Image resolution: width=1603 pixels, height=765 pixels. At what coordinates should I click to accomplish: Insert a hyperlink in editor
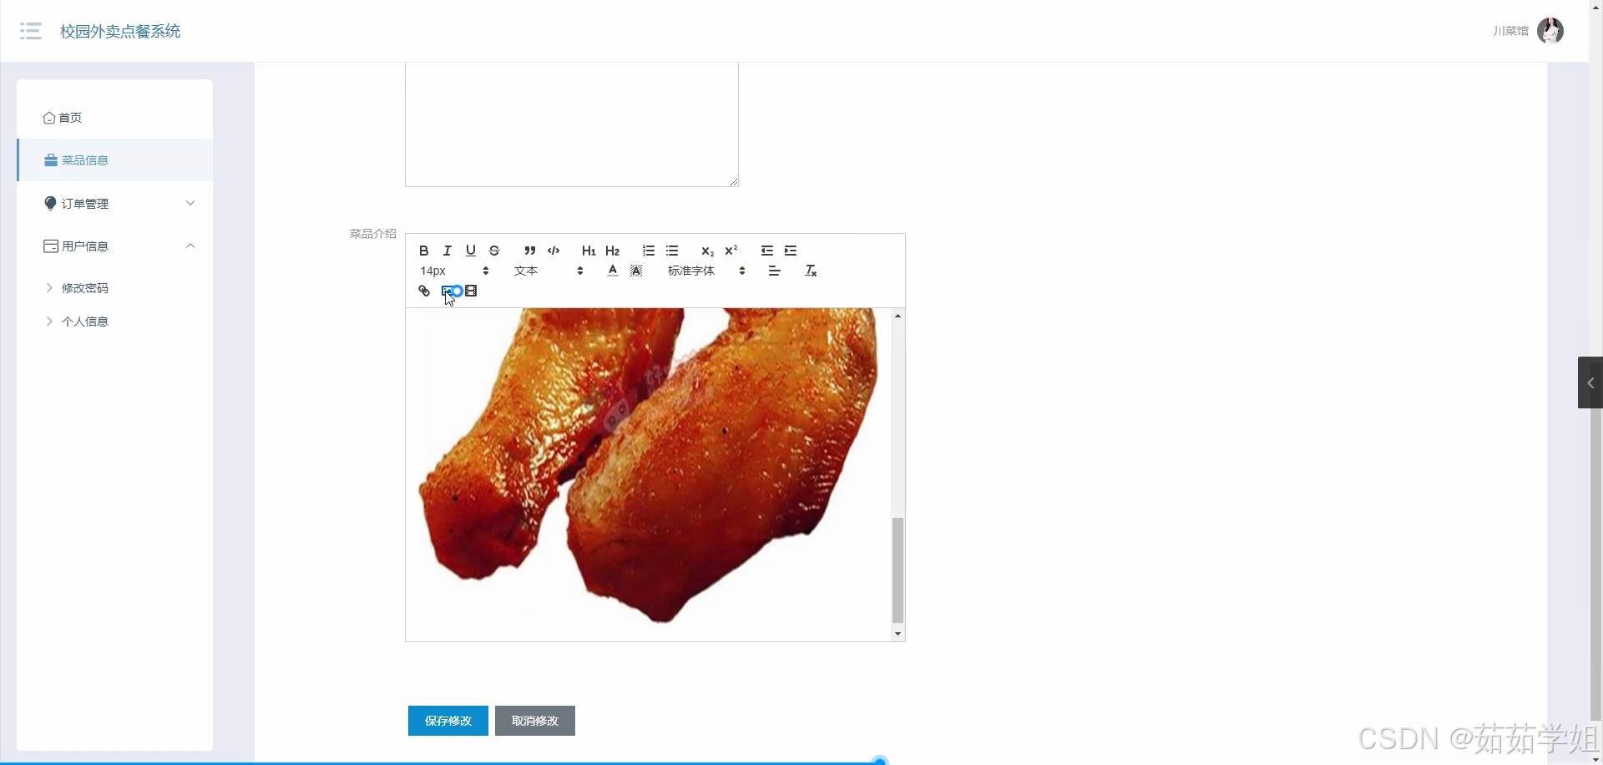[424, 291]
